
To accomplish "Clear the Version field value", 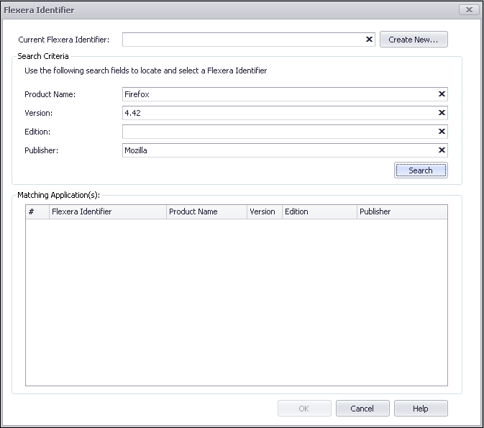I will pyautogui.click(x=442, y=113).
